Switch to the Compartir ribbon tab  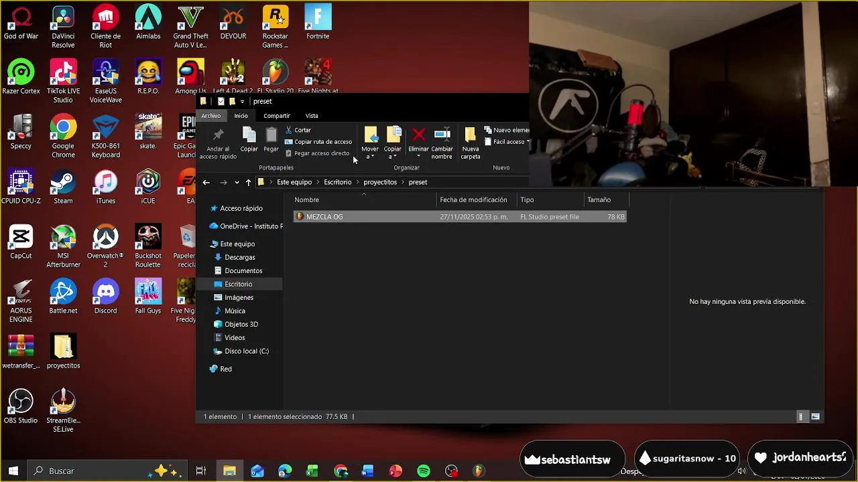pos(277,116)
